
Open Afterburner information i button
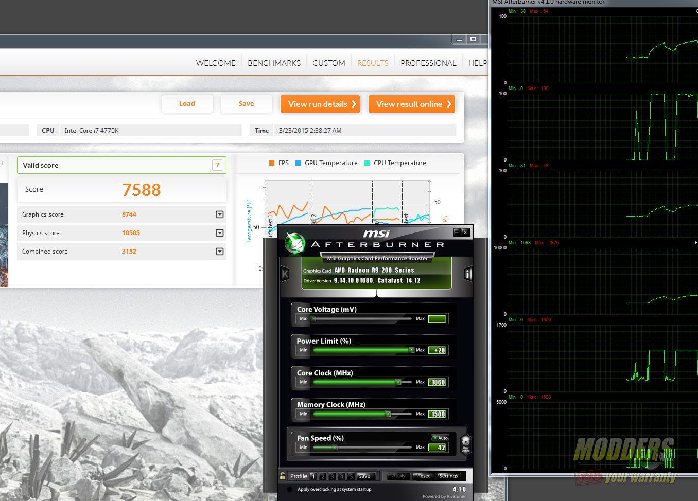[x=468, y=274]
